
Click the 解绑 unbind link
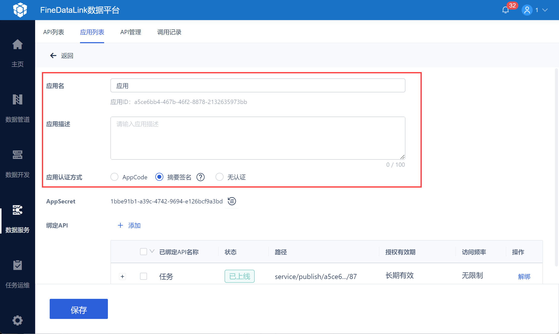coord(524,277)
